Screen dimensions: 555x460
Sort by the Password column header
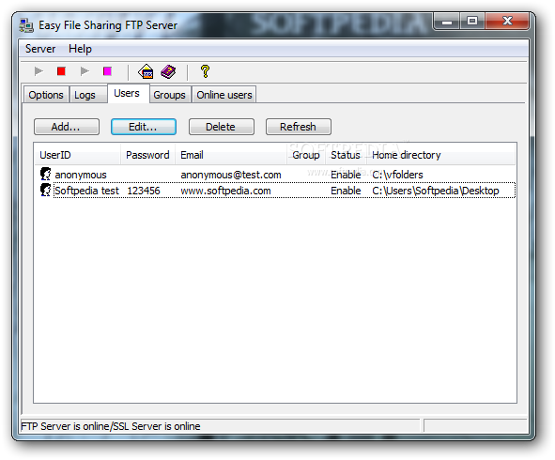148,155
